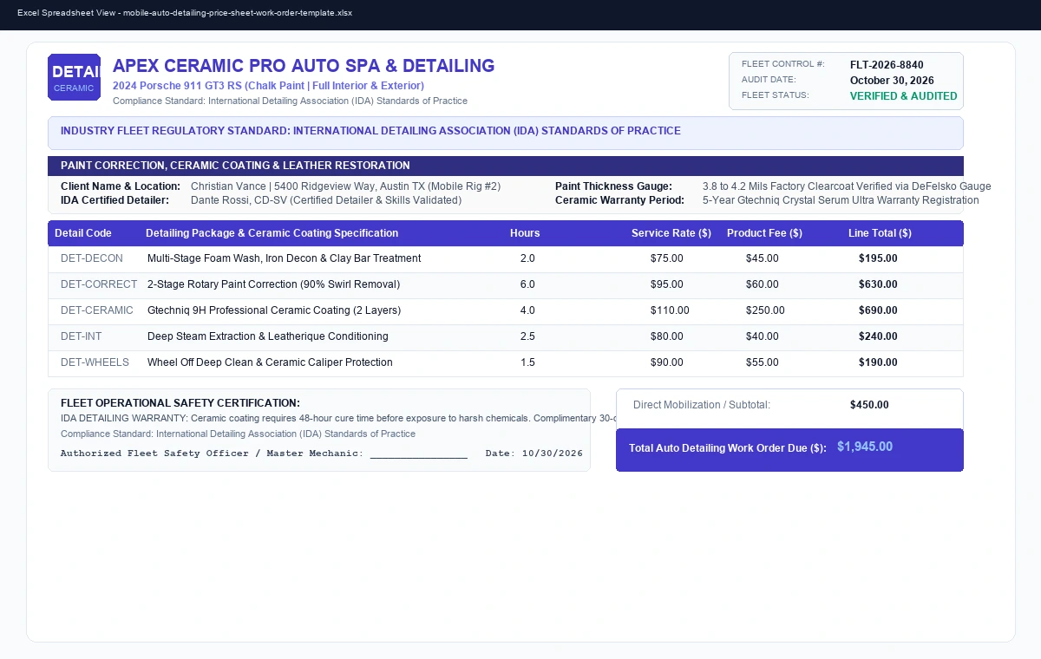Screen dimensions: 1041x659
Task: Select the DET-CORRECT code cell
Action: click(99, 284)
